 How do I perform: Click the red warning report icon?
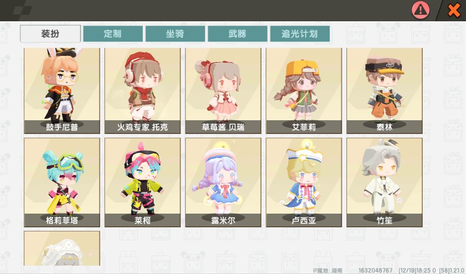pyautogui.click(x=420, y=10)
